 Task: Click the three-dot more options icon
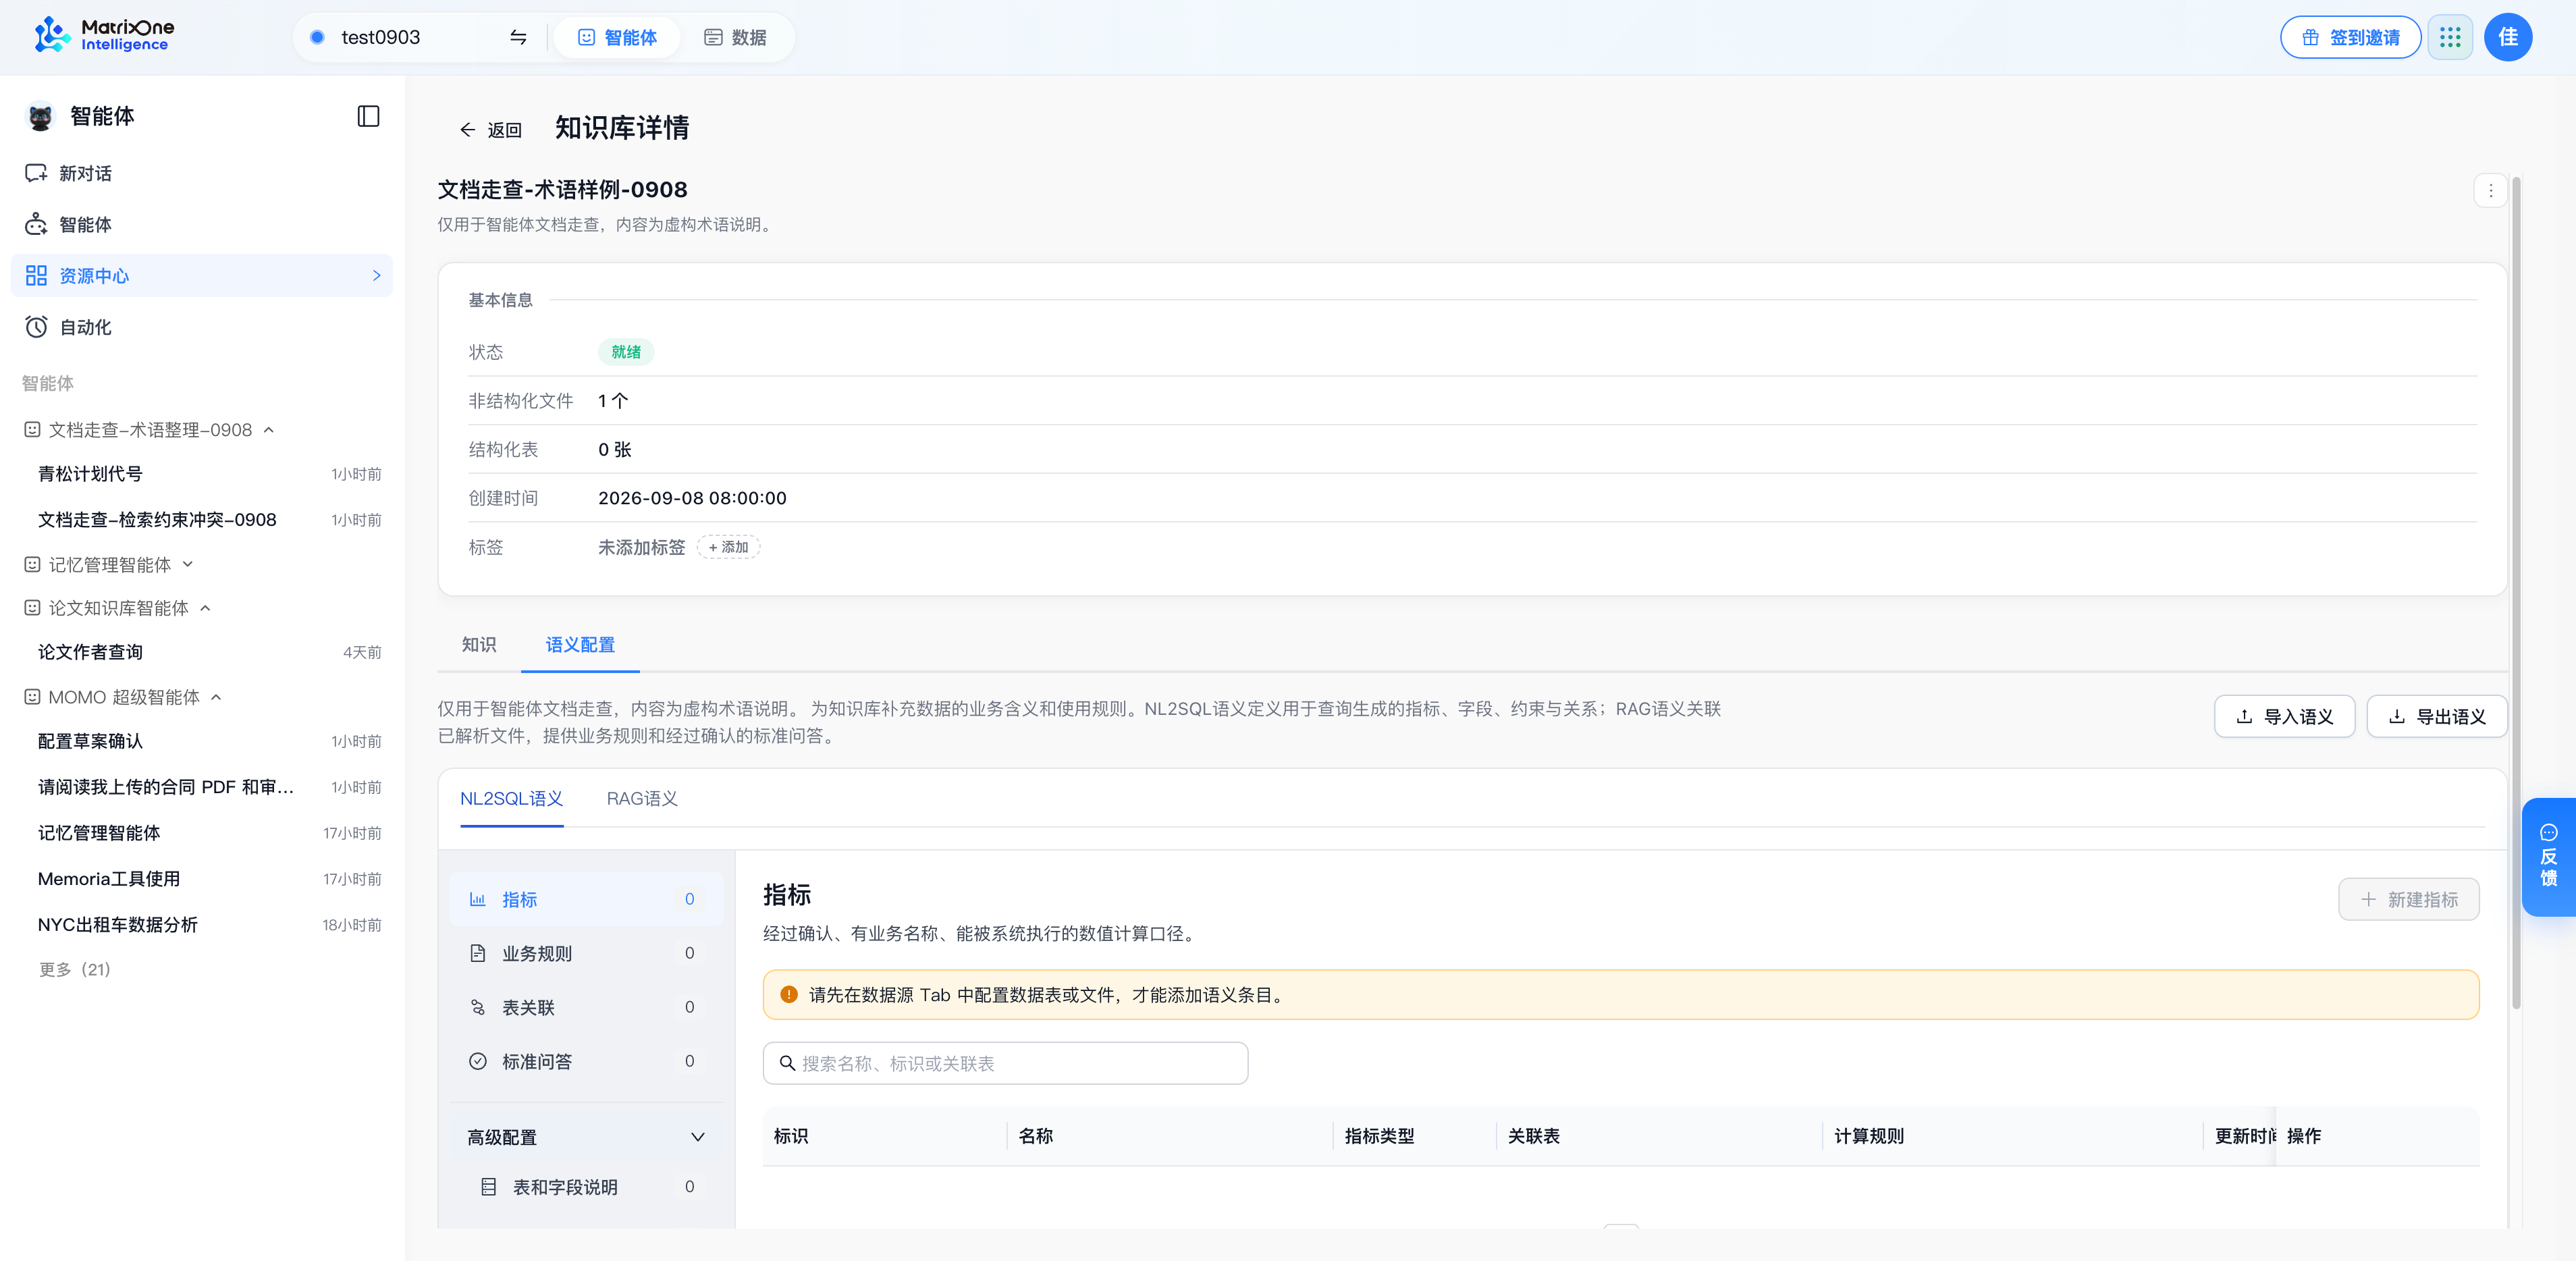pos(2490,190)
